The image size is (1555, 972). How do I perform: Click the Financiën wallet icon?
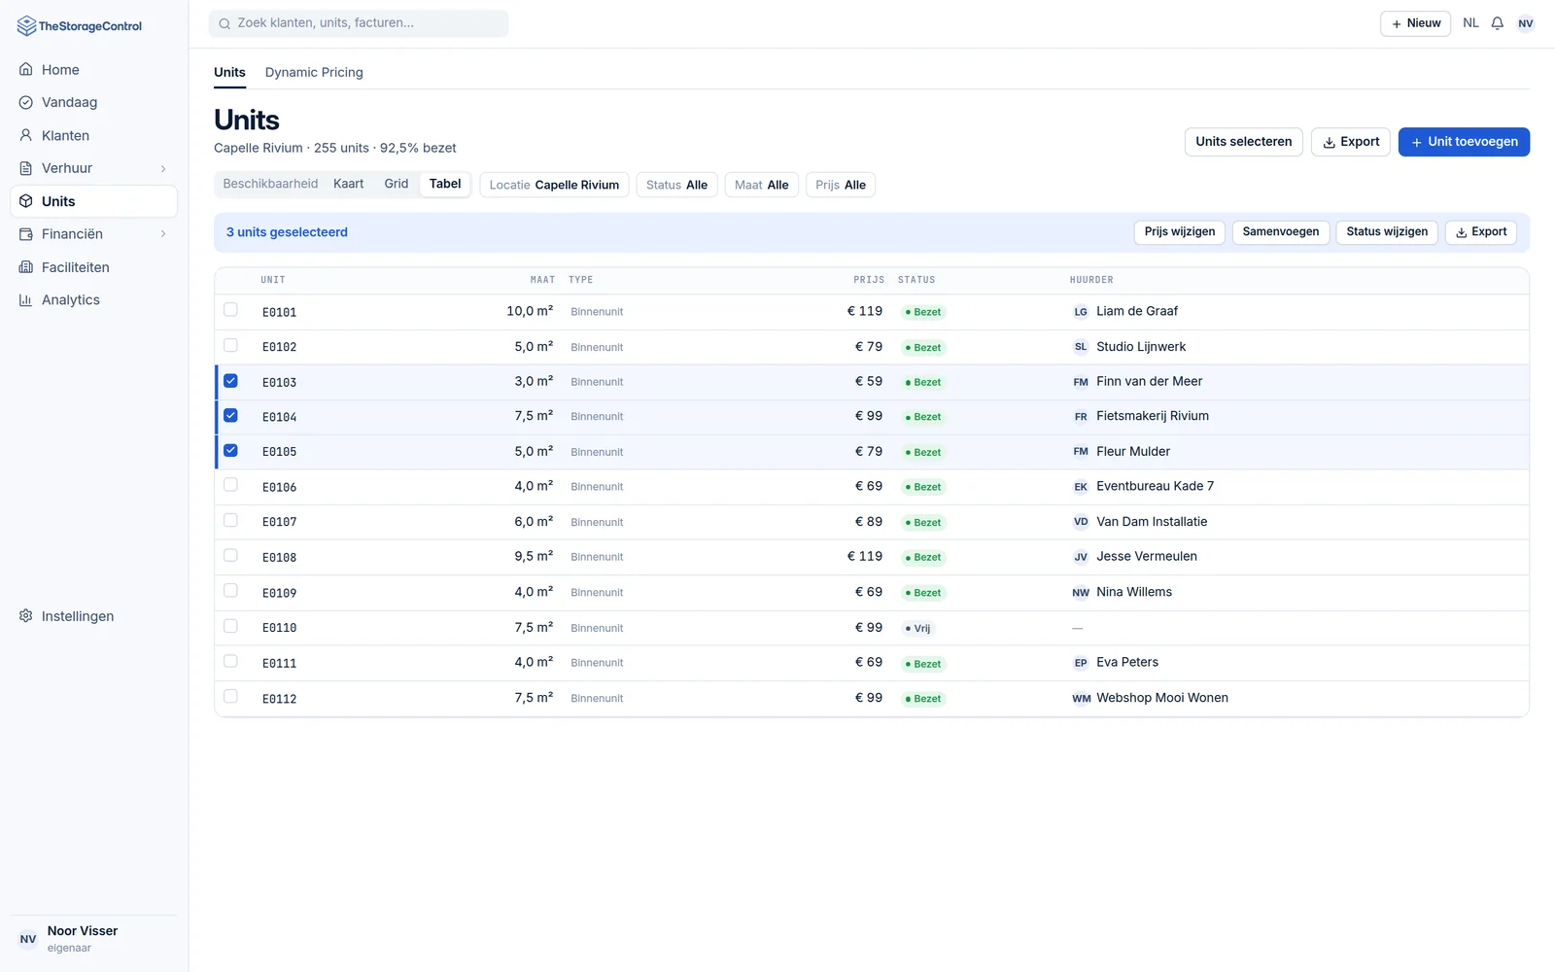pyautogui.click(x=26, y=234)
